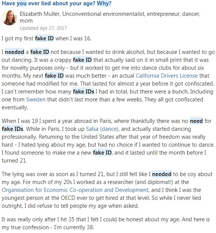Click highlighted 'fake IDs' starting the Paris line
The height and width of the screenshot is (233, 216).
[12, 129]
